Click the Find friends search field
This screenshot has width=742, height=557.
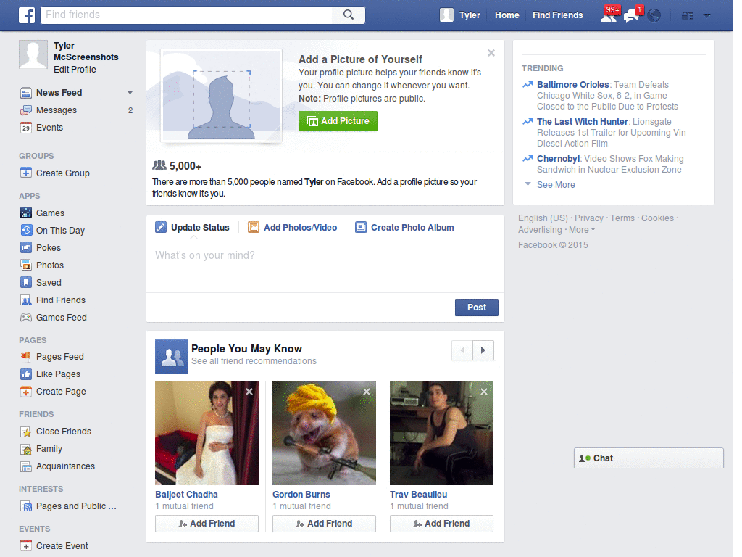tap(187, 15)
